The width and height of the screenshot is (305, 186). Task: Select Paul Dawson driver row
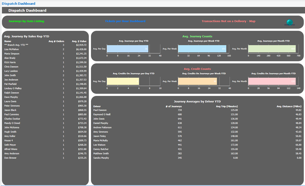coord(197,110)
